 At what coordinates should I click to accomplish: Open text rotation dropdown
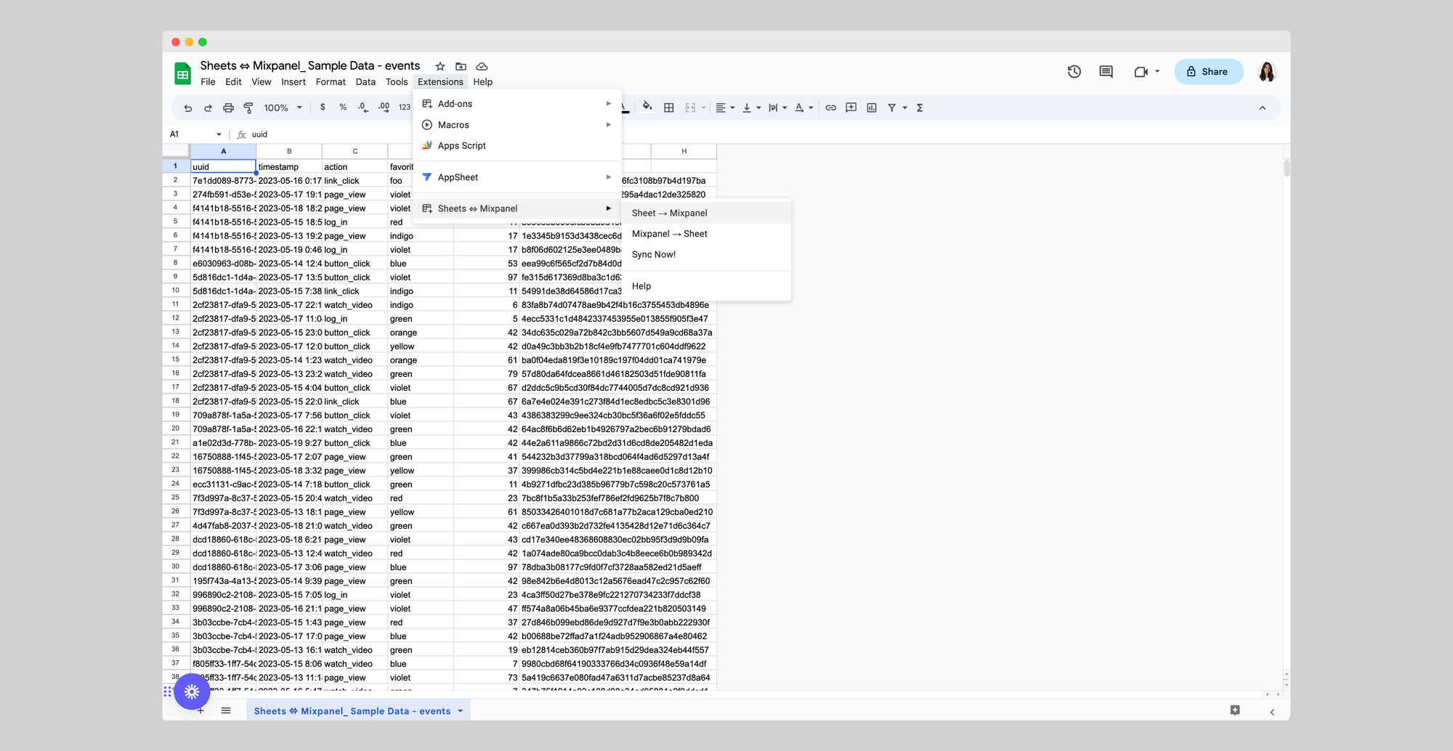pyautogui.click(x=804, y=107)
